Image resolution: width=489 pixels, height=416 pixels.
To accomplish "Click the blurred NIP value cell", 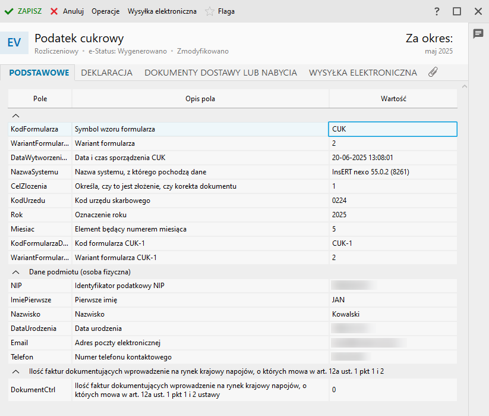I will pos(393,286).
